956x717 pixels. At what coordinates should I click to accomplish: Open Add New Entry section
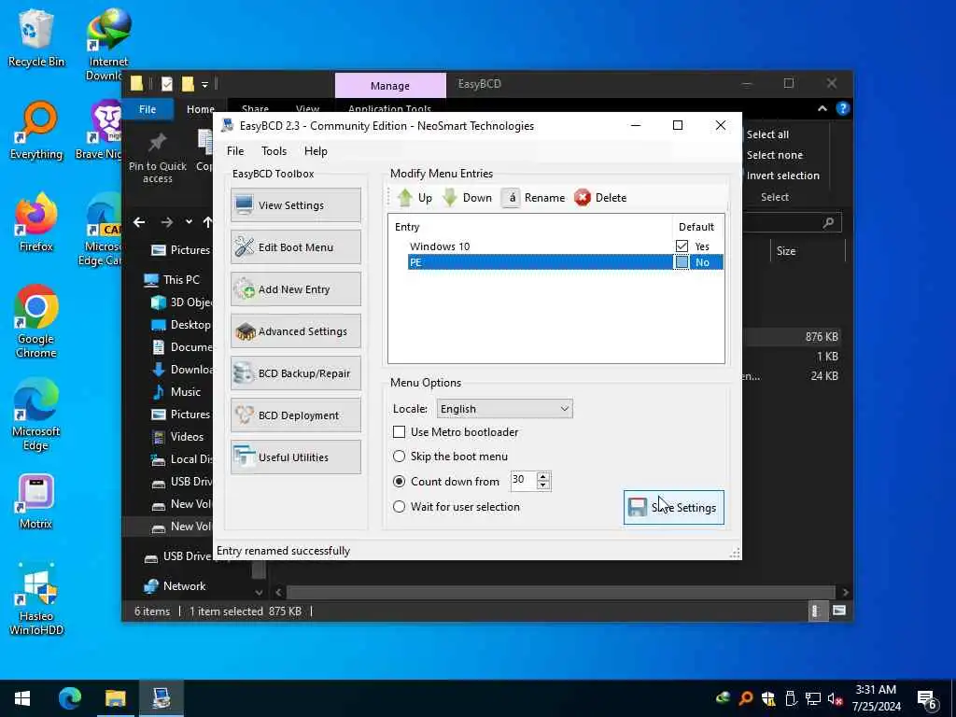296,289
